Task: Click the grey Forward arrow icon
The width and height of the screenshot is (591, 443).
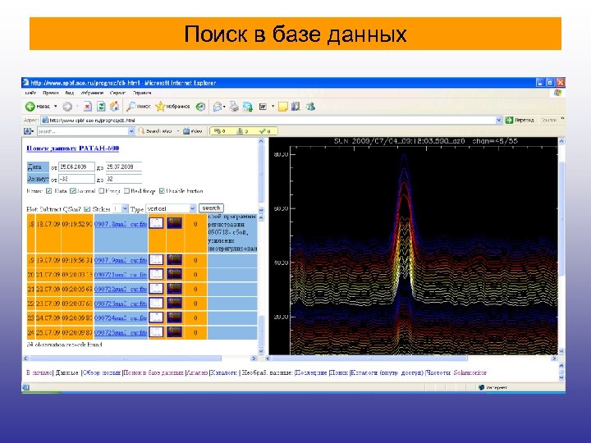Action: pos(67,107)
